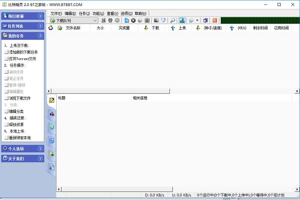Viewport: 300px width, 200px height.
Task: Click the red power icon in toolbar
Action: (215, 20)
